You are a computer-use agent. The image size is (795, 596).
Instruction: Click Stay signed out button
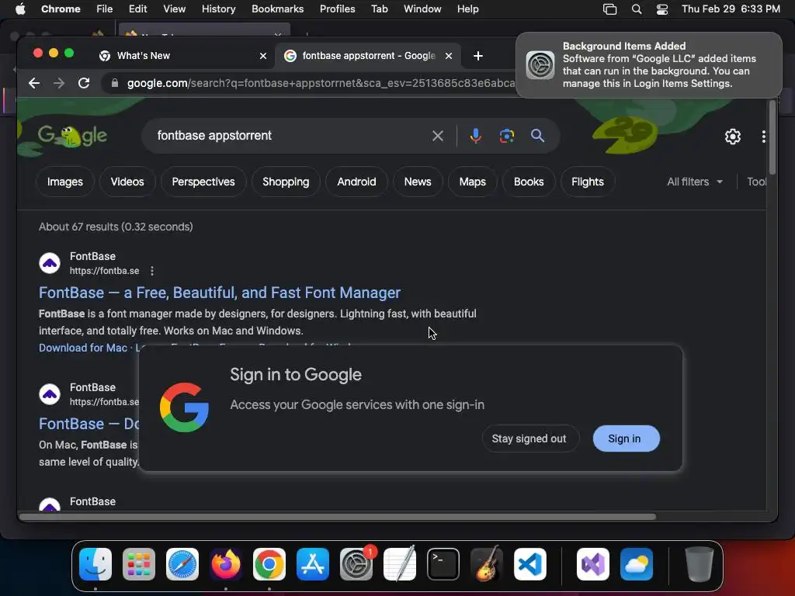pyautogui.click(x=529, y=439)
